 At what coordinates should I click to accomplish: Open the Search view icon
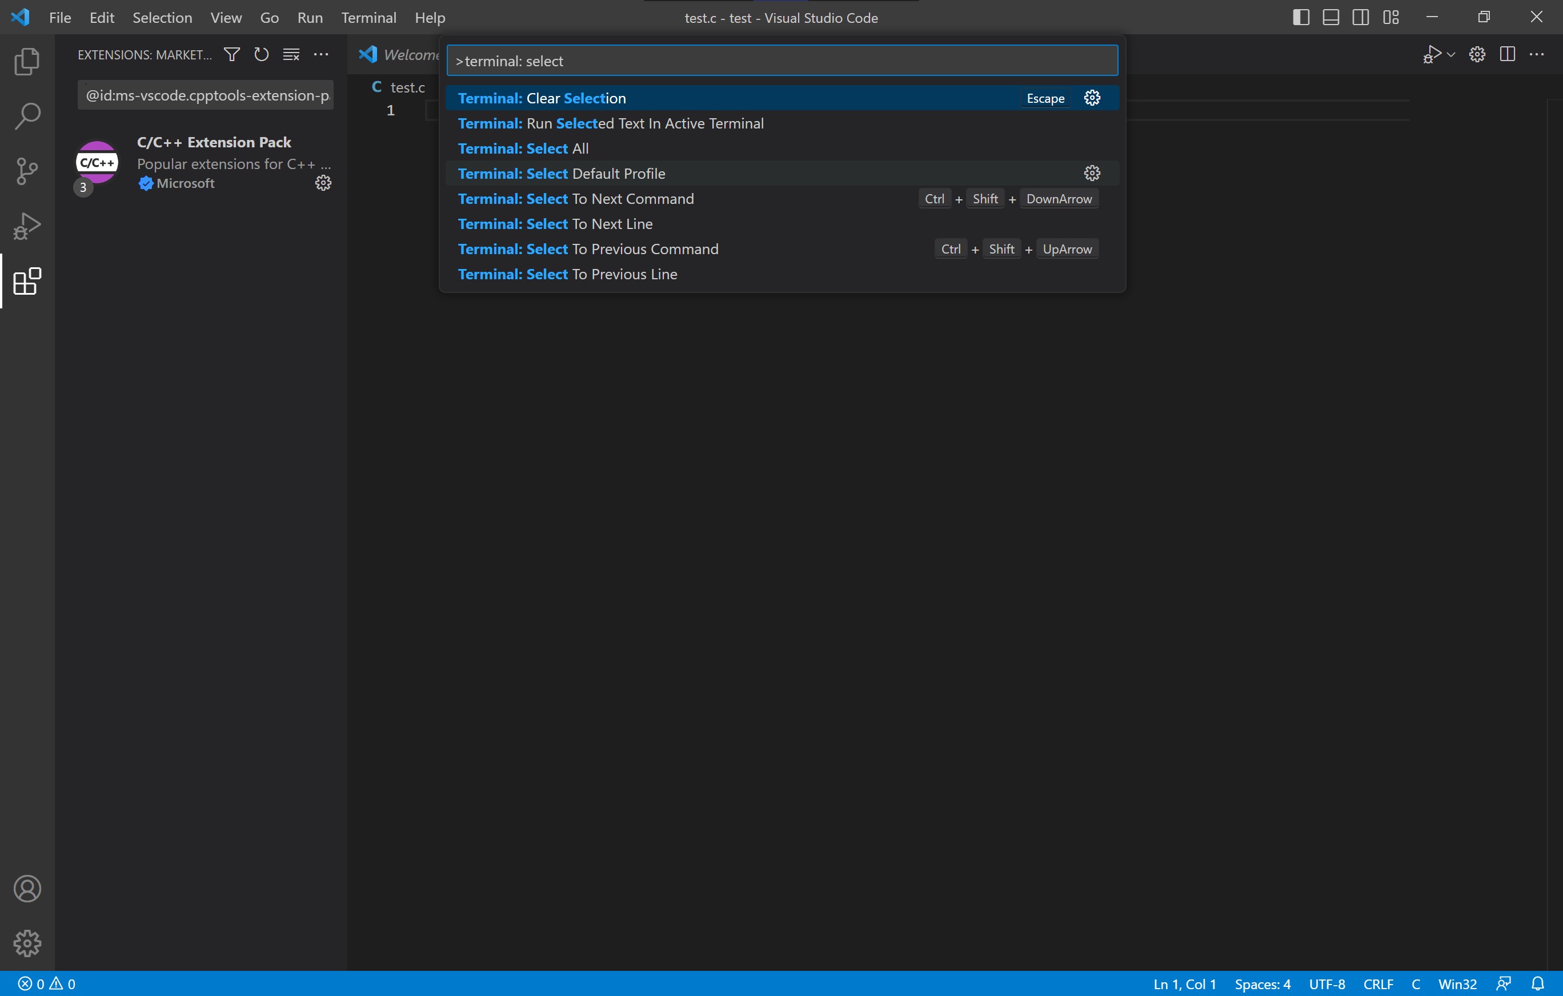tap(27, 116)
